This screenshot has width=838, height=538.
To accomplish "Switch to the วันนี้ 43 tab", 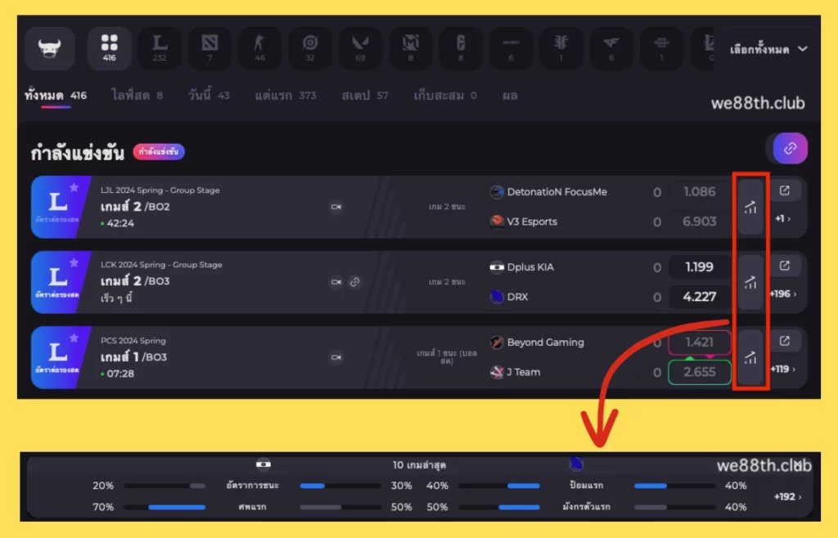I will [x=209, y=96].
